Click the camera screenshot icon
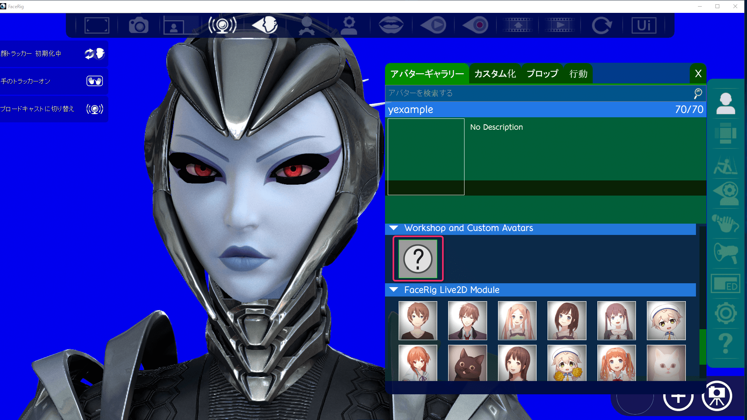Image resolution: width=747 pixels, height=420 pixels. tap(138, 26)
